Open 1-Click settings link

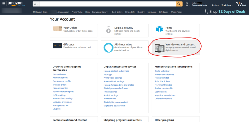[60, 95]
